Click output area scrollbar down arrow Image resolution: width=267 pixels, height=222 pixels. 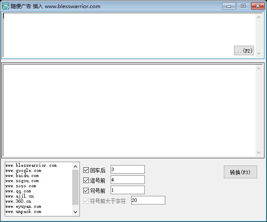pos(258,153)
